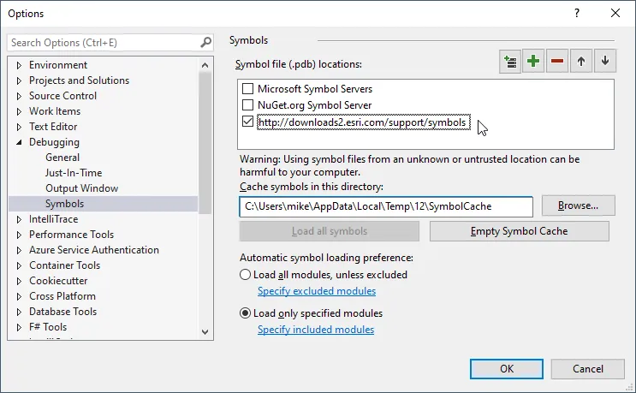
Task: Click the Empty Symbol Cache button
Action: 520,231
